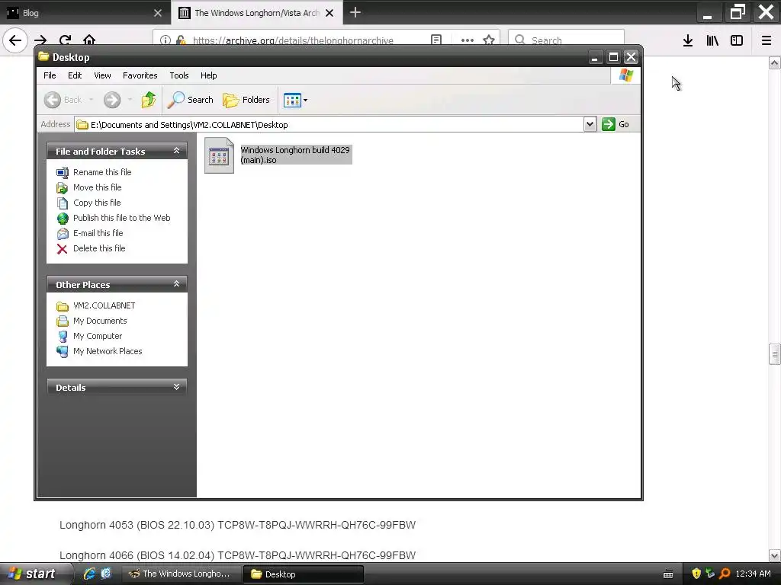This screenshot has height=585, width=781.
Task: Show Firefox downloads
Action: 688,40
